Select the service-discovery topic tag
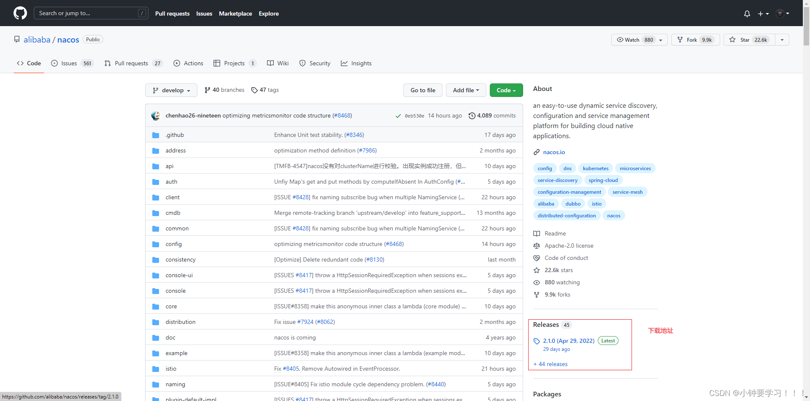The height and width of the screenshot is (401, 810). (557, 180)
